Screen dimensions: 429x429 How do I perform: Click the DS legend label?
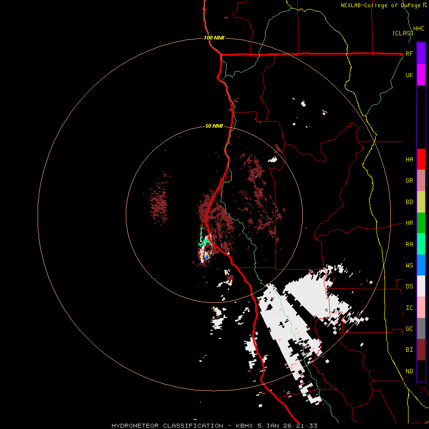point(409,286)
